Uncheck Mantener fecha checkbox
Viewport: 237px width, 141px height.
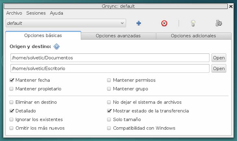11,80
